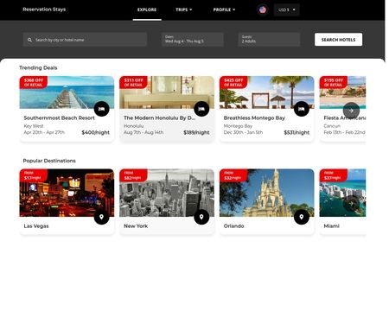Click the bed icon on The Modern Honolulu card
The width and height of the screenshot is (389, 311).
click(x=201, y=109)
